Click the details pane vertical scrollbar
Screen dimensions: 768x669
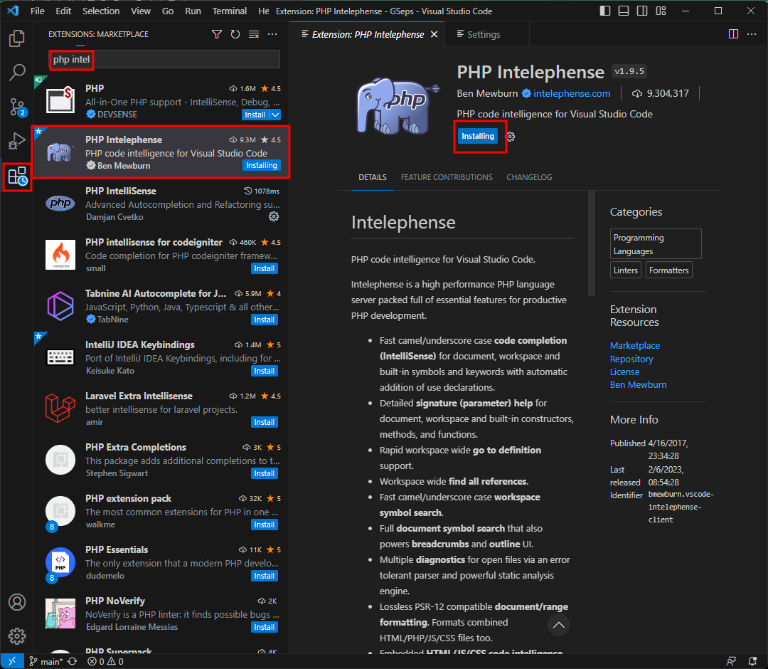(x=592, y=243)
